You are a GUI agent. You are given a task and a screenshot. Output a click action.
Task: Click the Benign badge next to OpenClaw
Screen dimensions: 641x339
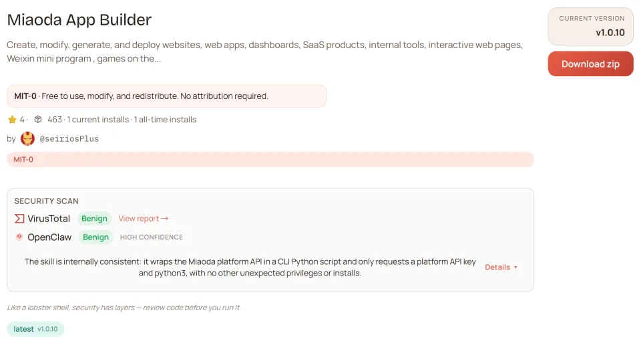point(95,237)
